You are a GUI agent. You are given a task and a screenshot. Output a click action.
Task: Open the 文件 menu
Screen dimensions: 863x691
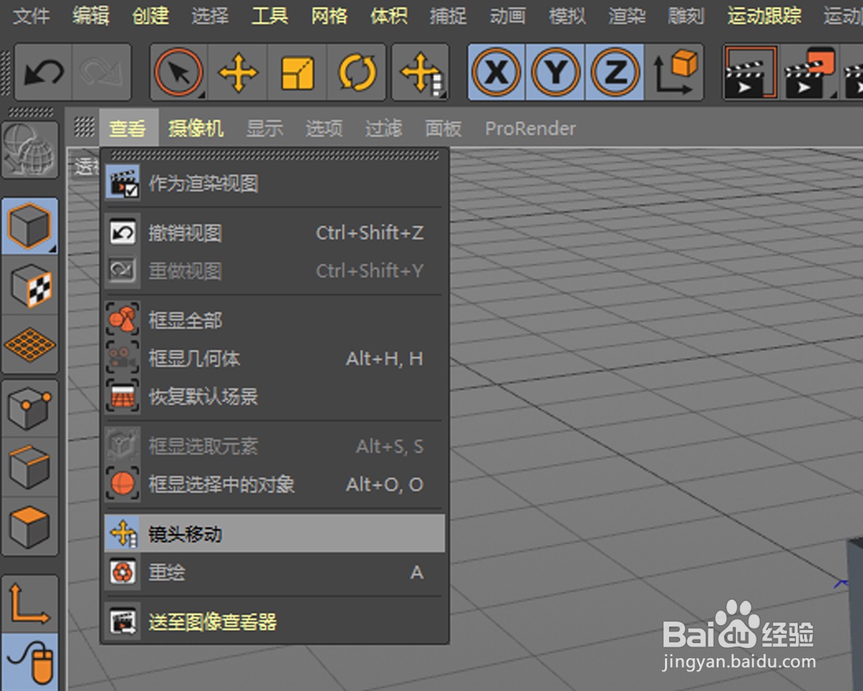pyautogui.click(x=31, y=15)
